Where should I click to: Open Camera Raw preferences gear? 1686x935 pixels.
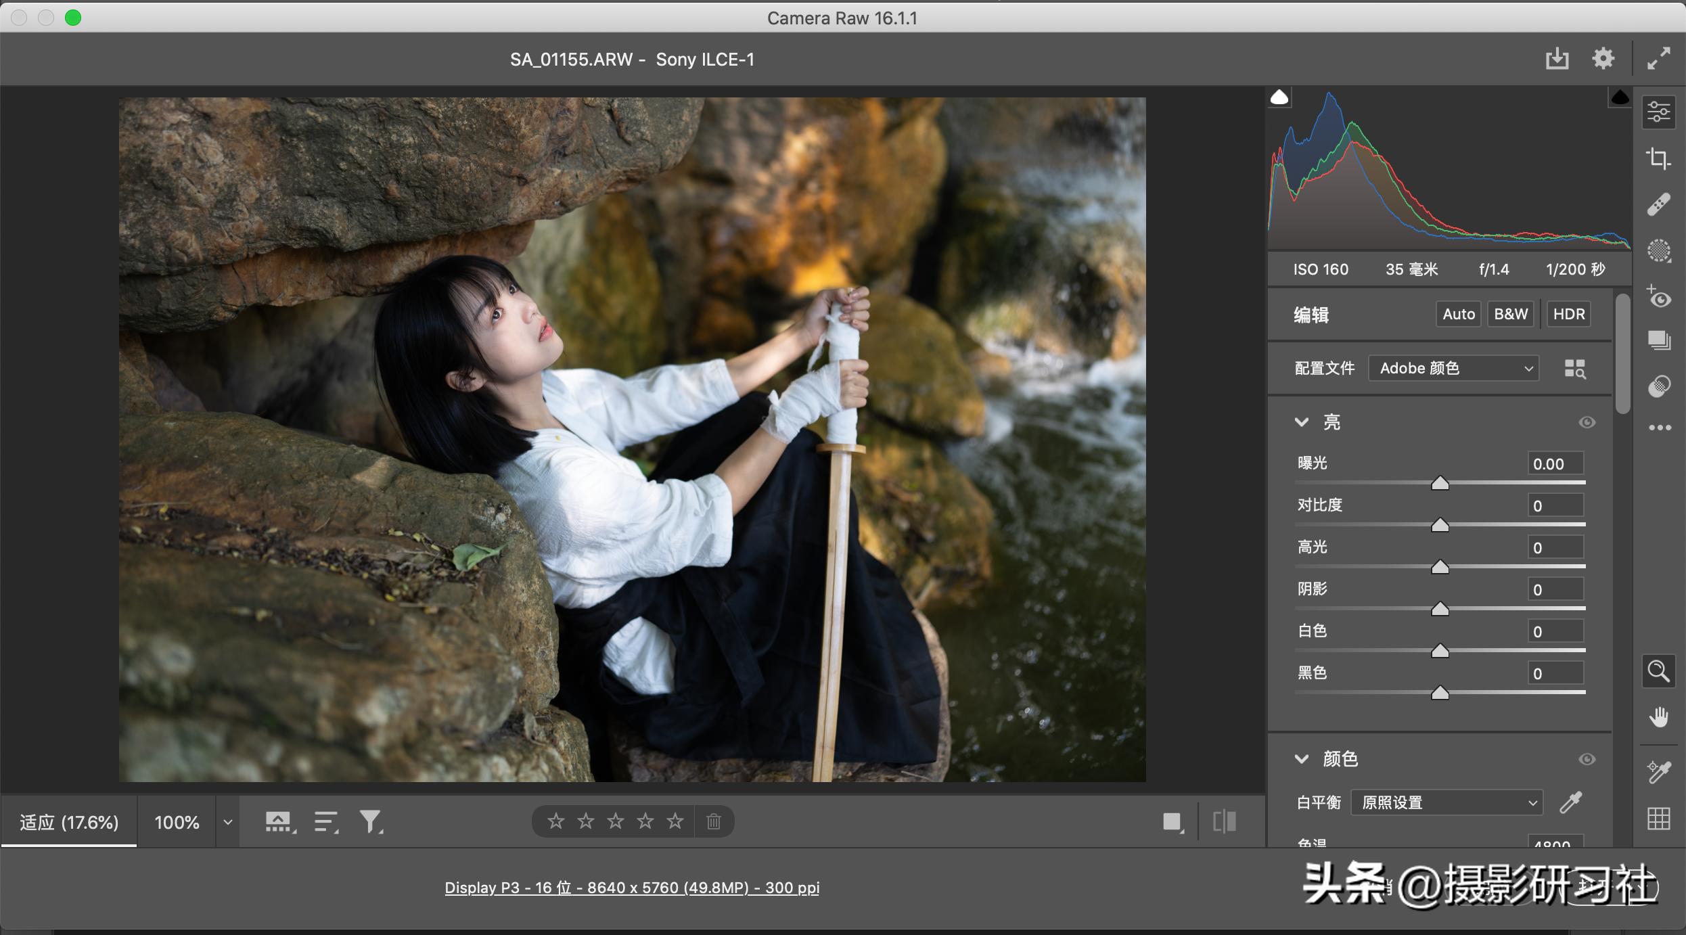tap(1603, 59)
